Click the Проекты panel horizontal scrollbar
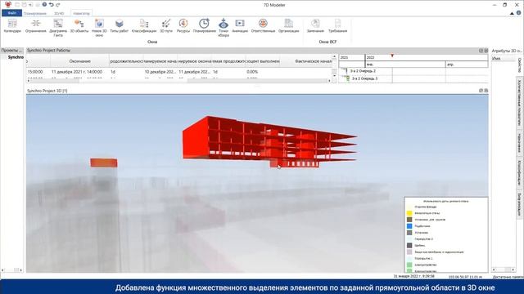This screenshot has height=294, width=524. [x=12, y=270]
